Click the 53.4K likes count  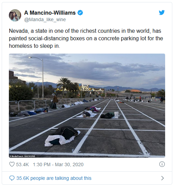pos(22,164)
